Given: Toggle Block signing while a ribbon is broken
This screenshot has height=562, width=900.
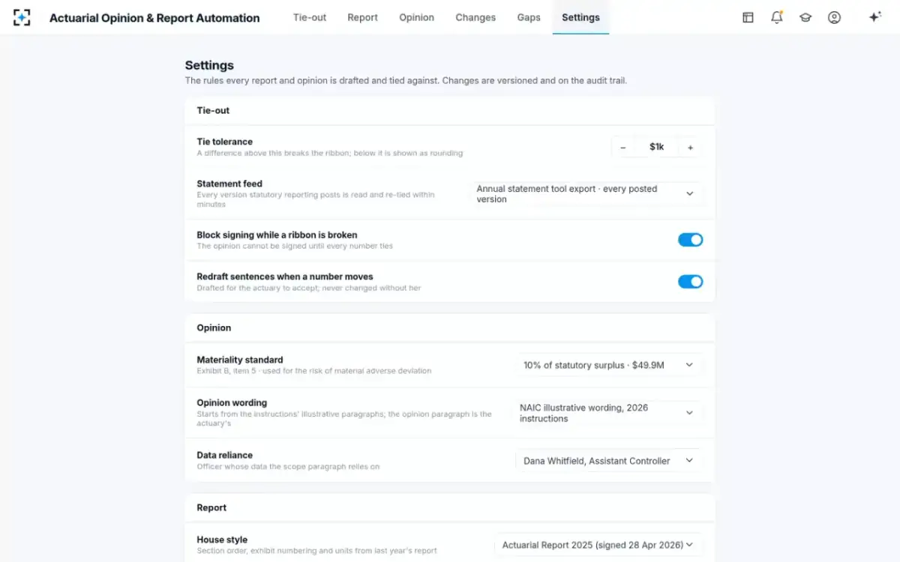Looking at the screenshot, I should pyautogui.click(x=690, y=240).
